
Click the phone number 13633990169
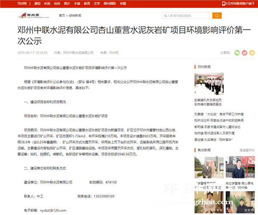click(104, 196)
